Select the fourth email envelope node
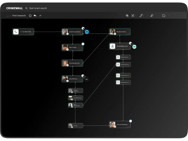Screen dimensions: 188x141 (x=123, y=82)
